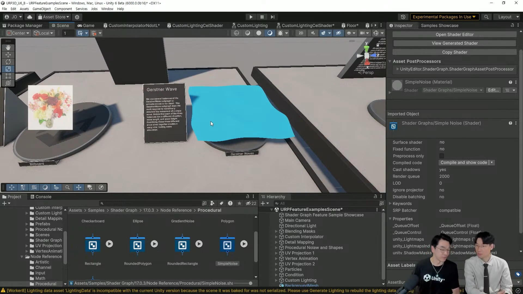Screen dimensions: 523x294
Task: Enable the Preprocess only checkbox
Action: click(x=442, y=156)
